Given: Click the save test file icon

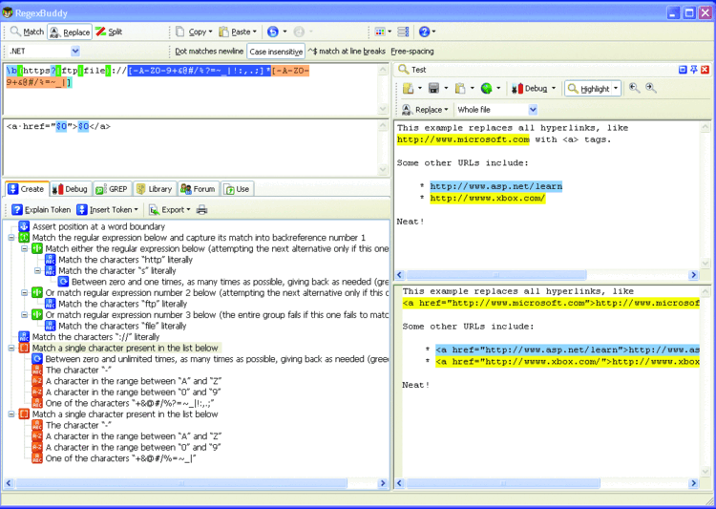Looking at the screenshot, I should [x=433, y=88].
